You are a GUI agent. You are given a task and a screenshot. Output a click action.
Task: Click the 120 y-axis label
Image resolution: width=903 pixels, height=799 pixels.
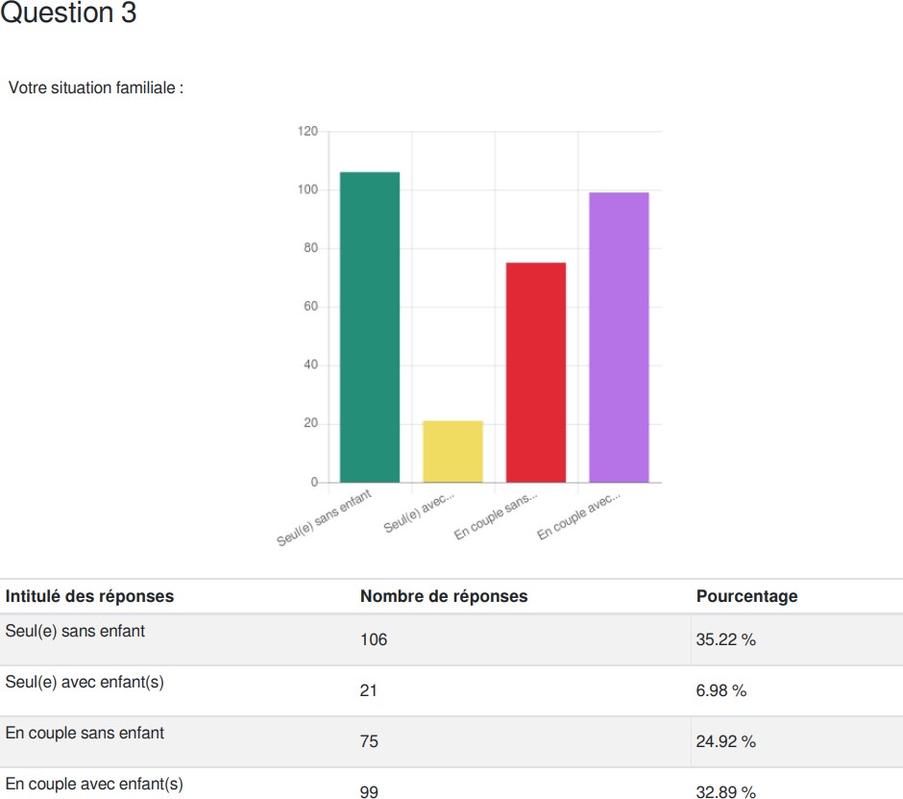point(307,132)
